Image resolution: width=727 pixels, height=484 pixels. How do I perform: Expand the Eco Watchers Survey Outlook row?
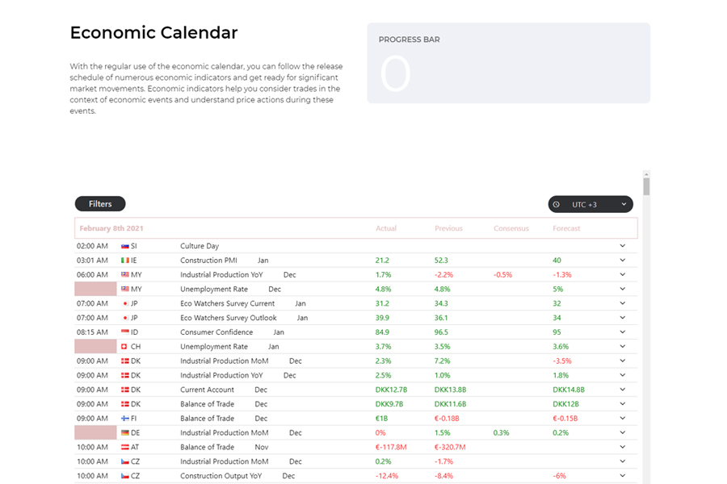click(623, 318)
